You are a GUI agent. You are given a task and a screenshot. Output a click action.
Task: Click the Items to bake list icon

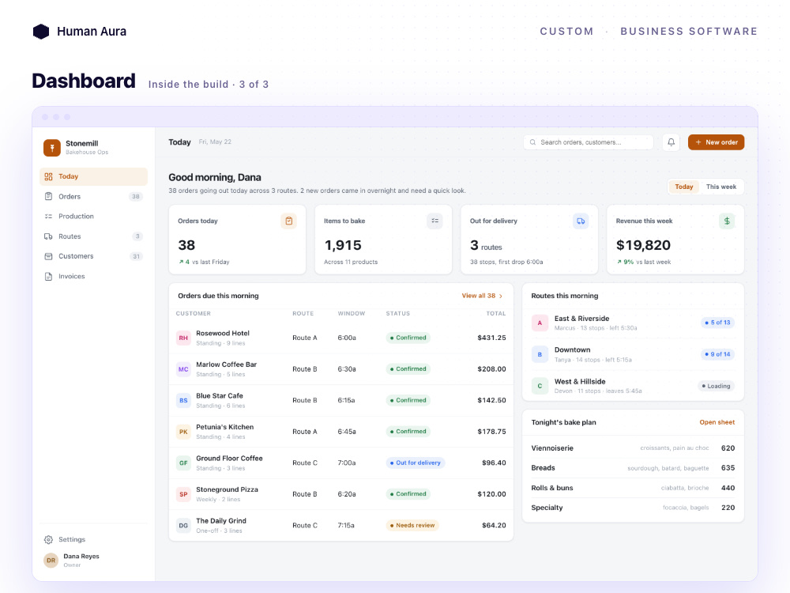(x=434, y=221)
